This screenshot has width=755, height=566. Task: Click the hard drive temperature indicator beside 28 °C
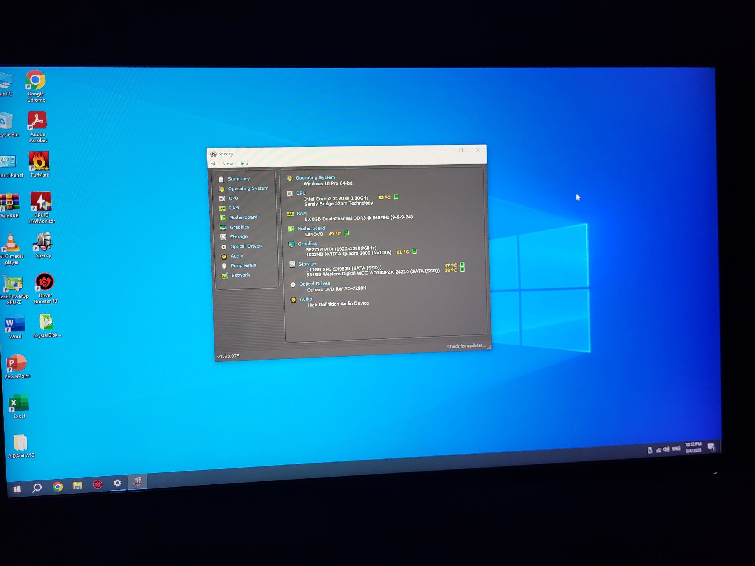pyautogui.click(x=462, y=269)
